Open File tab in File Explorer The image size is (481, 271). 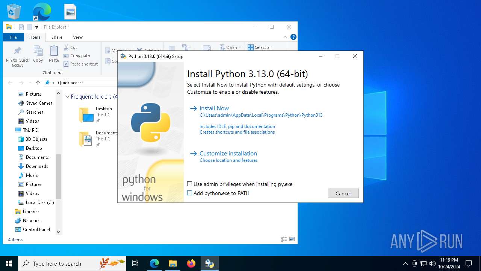point(14,37)
